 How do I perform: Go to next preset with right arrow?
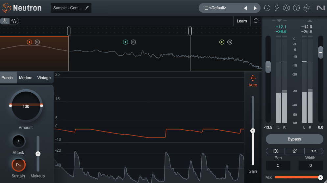[255, 8]
